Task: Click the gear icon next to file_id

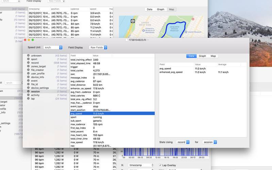Action: tap(28, 84)
